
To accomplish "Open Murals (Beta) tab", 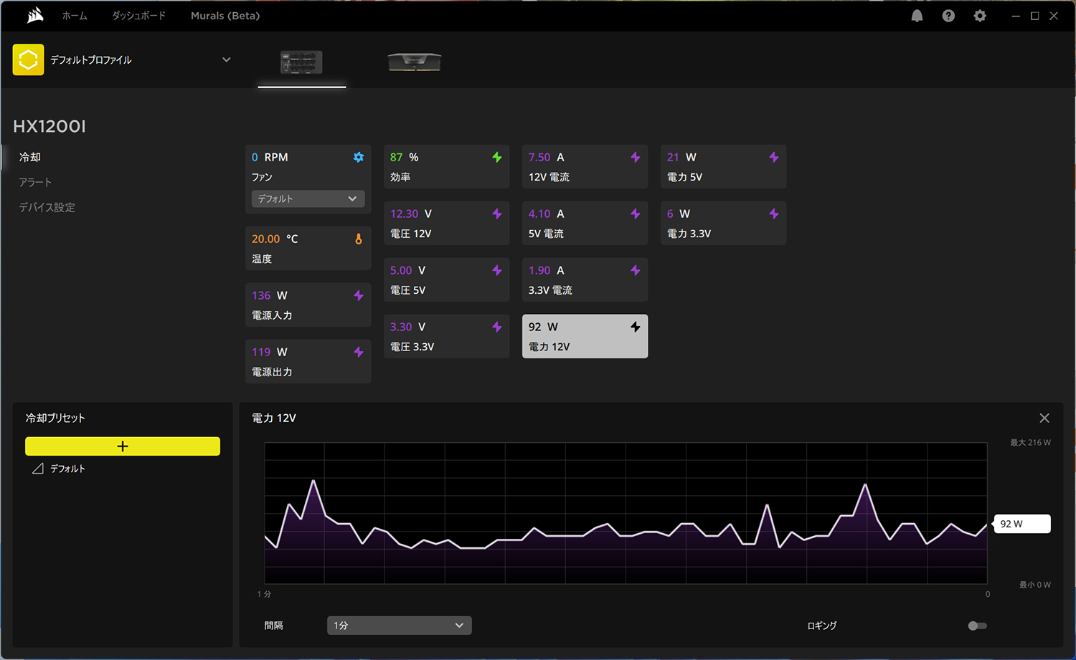I will tap(225, 16).
